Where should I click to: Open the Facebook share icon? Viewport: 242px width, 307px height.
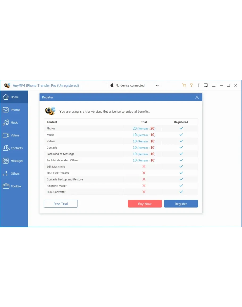[x=198, y=85]
